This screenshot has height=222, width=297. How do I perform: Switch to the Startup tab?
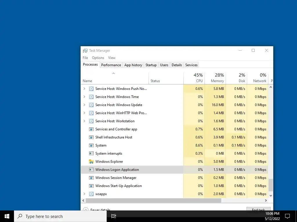[151, 65]
